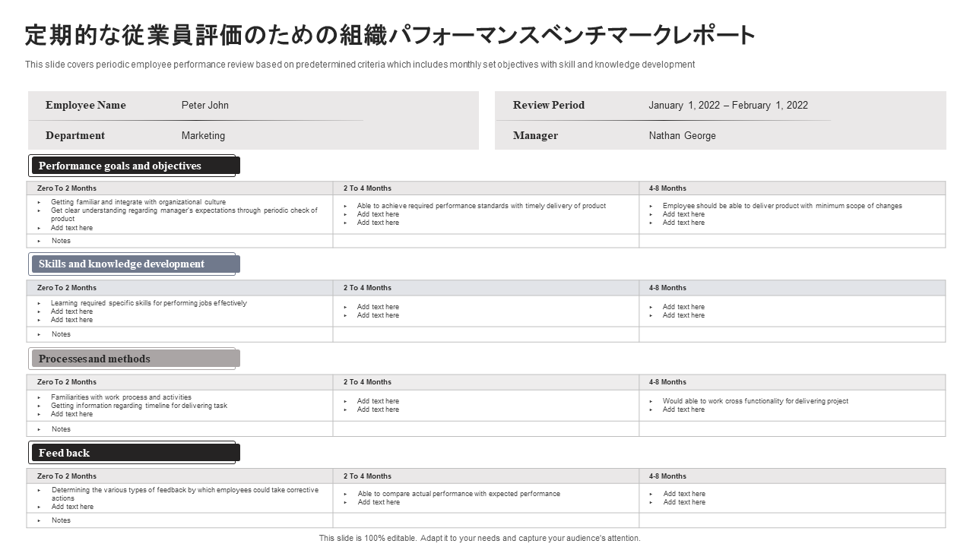
Task: Select 'Performance goals and objectives' section header
Action: (x=135, y=166)
